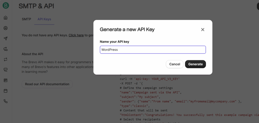The width and height of the screenshot is (259, 123).
Task: Click the 'Click here' link
Action: (x=76, y=35)
